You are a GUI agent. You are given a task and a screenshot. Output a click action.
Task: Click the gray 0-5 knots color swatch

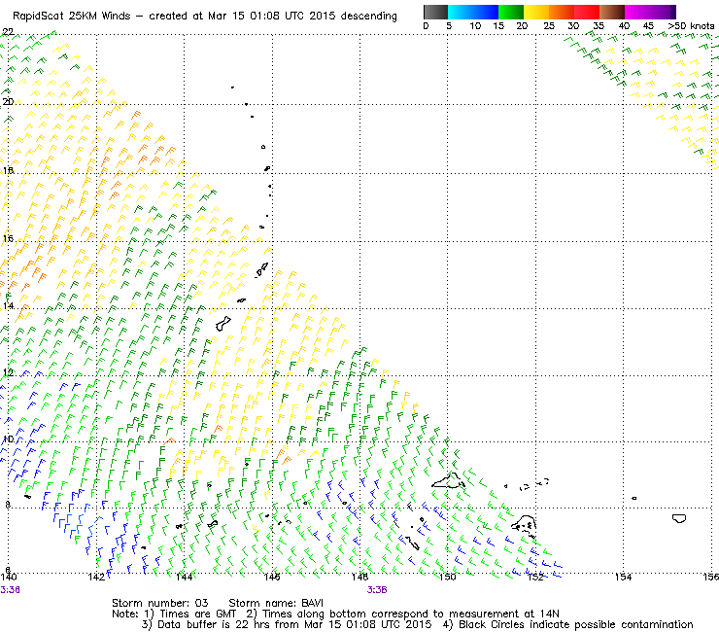click(x=435, y=12)
